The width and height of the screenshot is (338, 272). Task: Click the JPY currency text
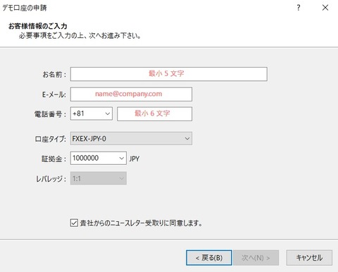pyautogui.click(x=134, y=159)
